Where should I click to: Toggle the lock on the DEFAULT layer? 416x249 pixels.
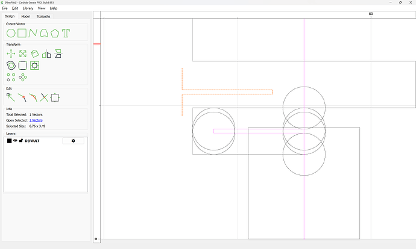[20, 141]
